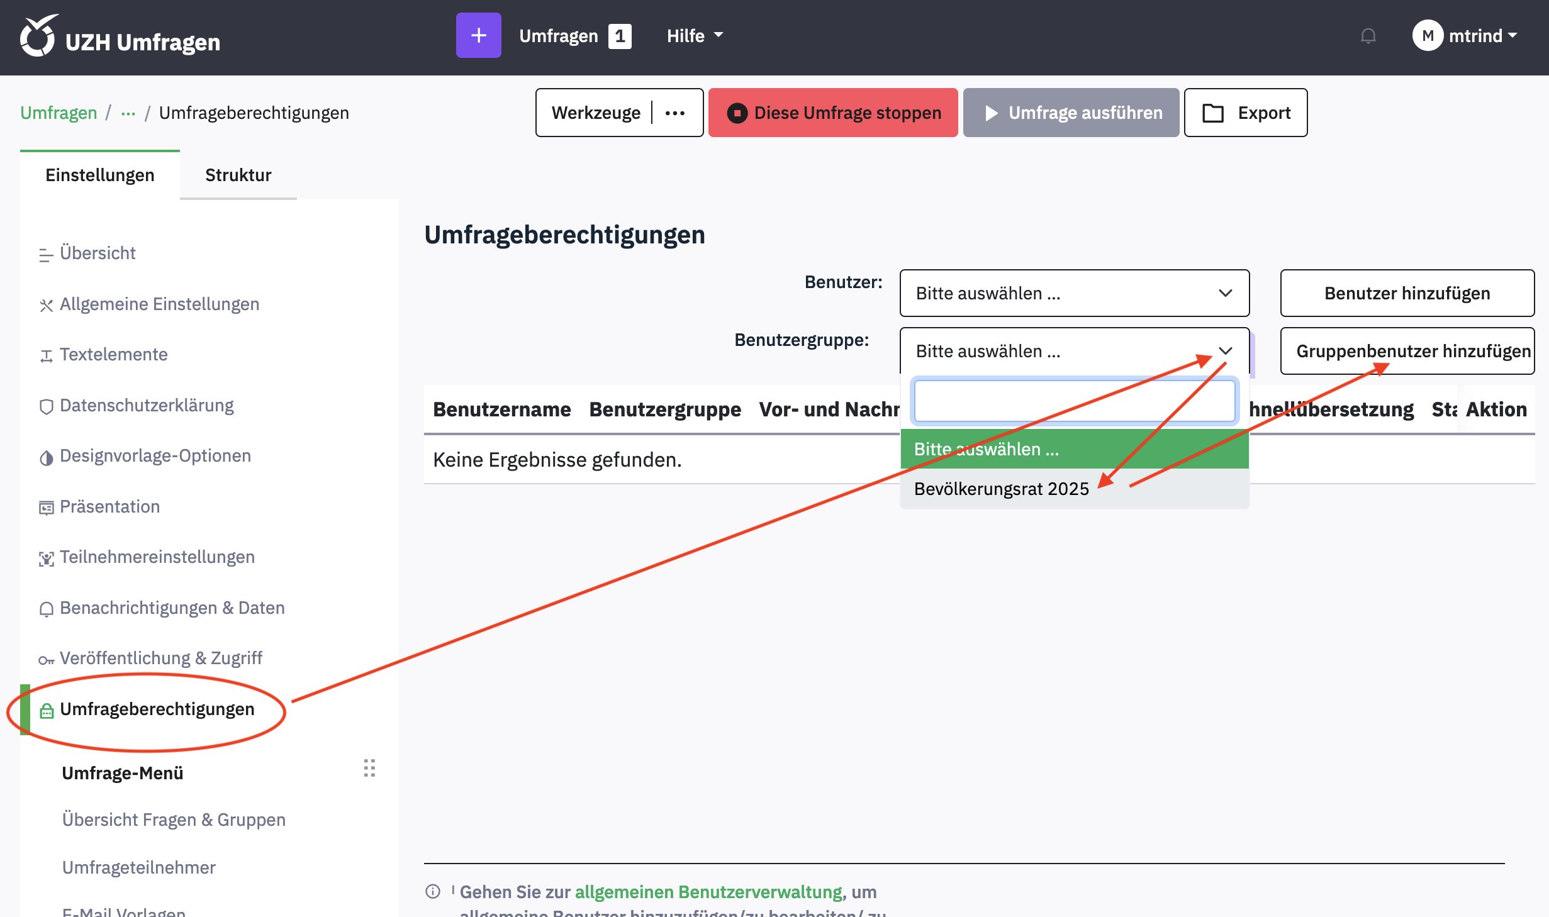Click the breadcrumb ellipsis dots
Viewport: 1549px width, 917px height.
pos(128,113)
